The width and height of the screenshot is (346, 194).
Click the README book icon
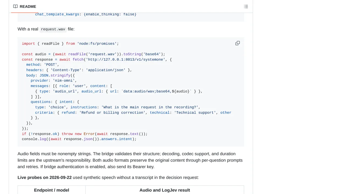(x=15, y=6)
